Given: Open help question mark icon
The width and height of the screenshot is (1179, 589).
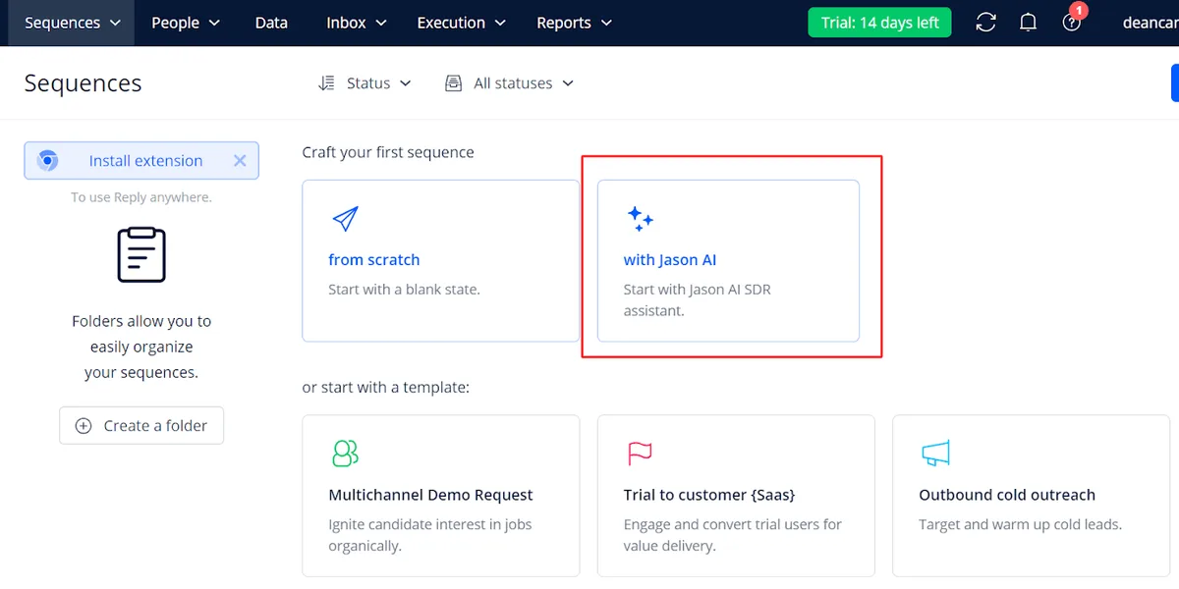Looking at the screenshot, I should tap(1072, 23).
